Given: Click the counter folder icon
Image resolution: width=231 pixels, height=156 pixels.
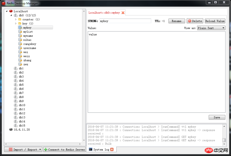Looking at the screenshot, I should (20, 19).
